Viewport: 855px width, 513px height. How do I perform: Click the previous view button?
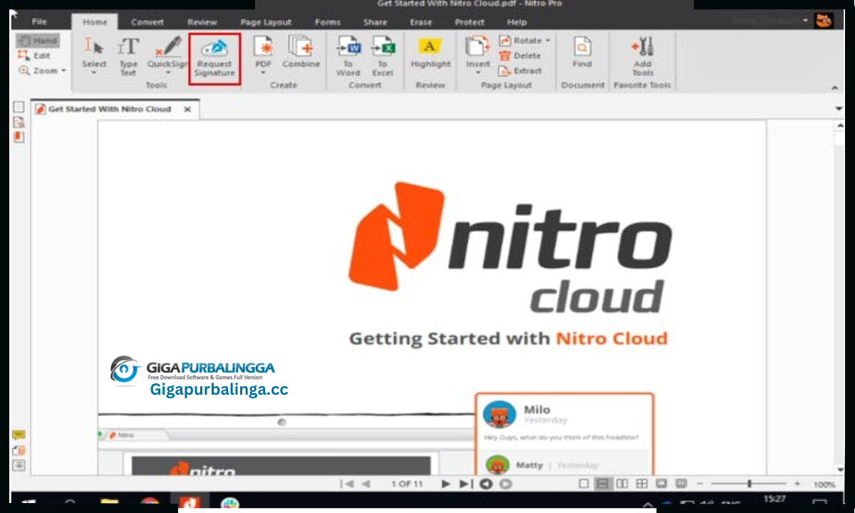pos(486,484)
